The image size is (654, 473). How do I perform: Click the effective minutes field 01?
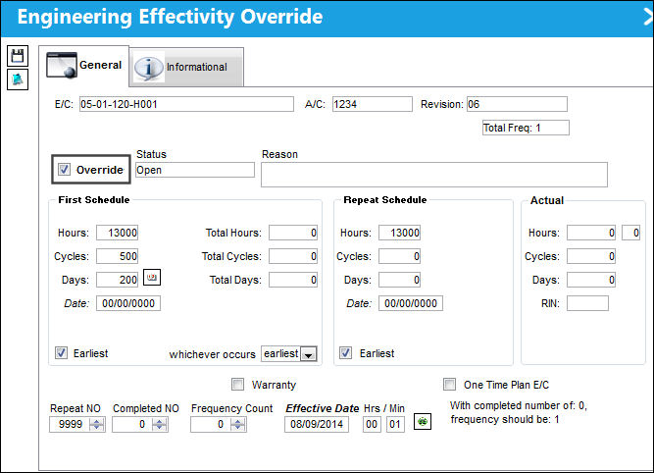pos(395,425)
